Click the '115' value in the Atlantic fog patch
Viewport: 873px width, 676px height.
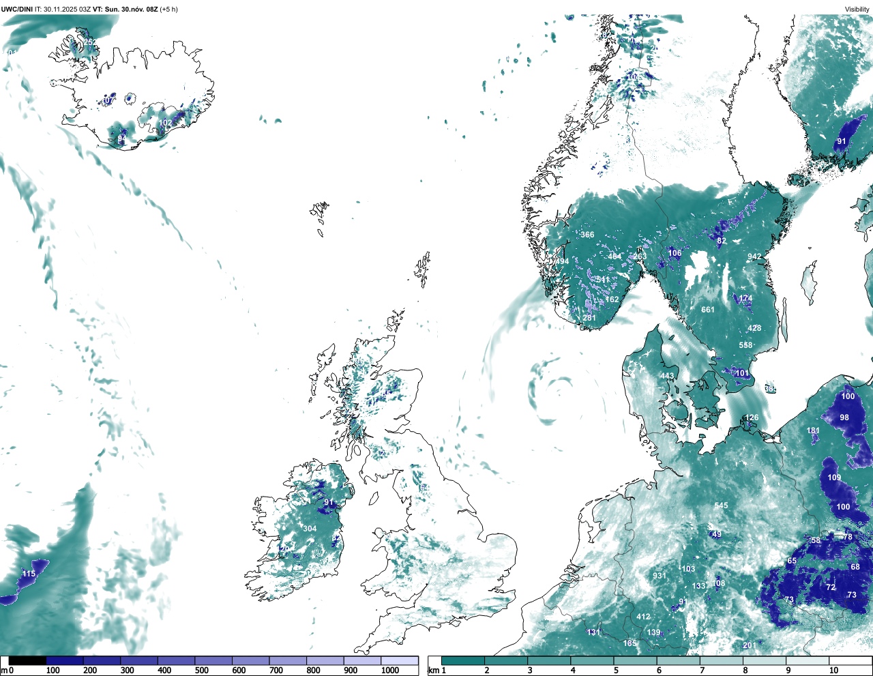pos(29,574)
